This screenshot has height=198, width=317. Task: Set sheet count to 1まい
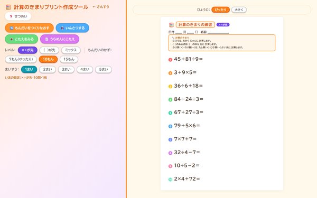29,69
